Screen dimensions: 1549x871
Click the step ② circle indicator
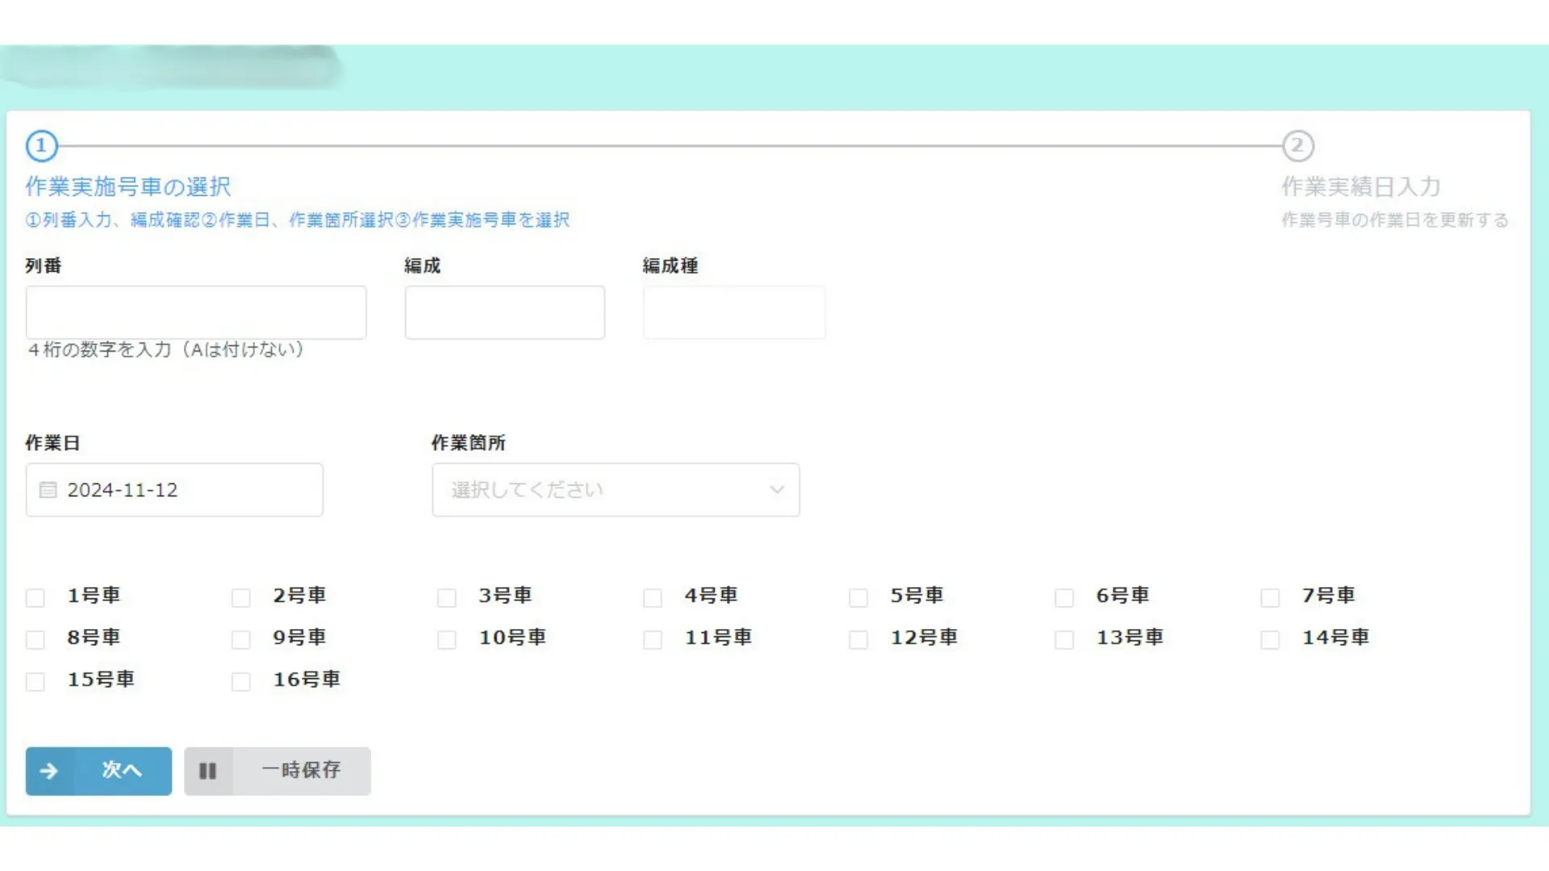coord(1299,146)
